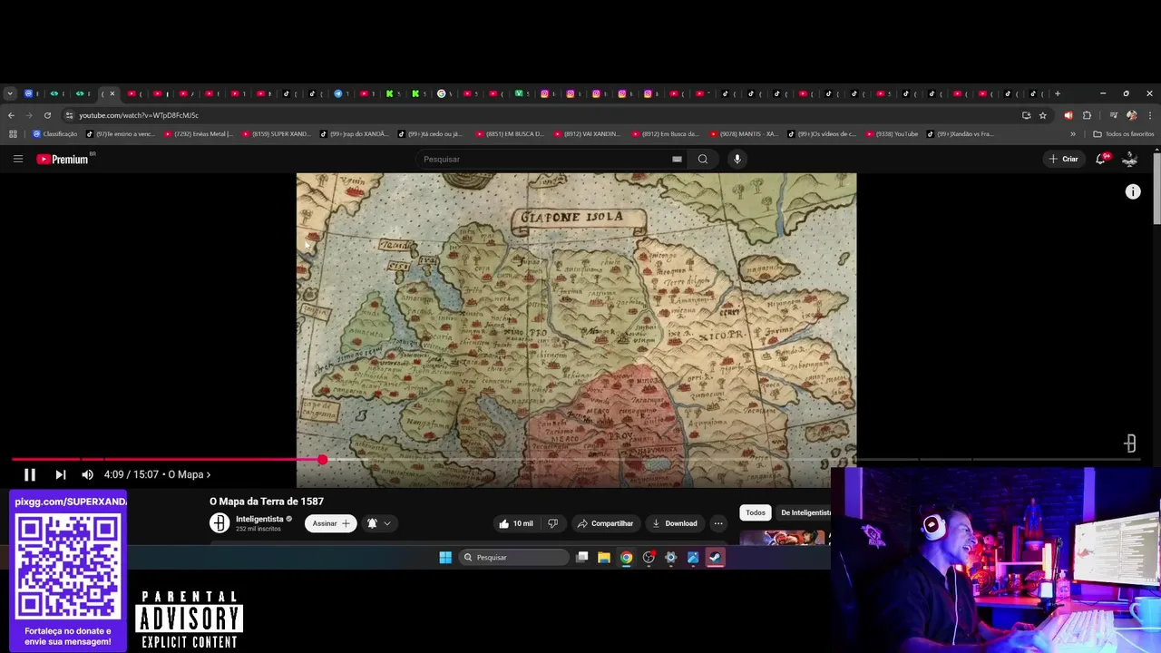1161x653 pixels.
Task: Download the video
Action: (x=674, y=523)
